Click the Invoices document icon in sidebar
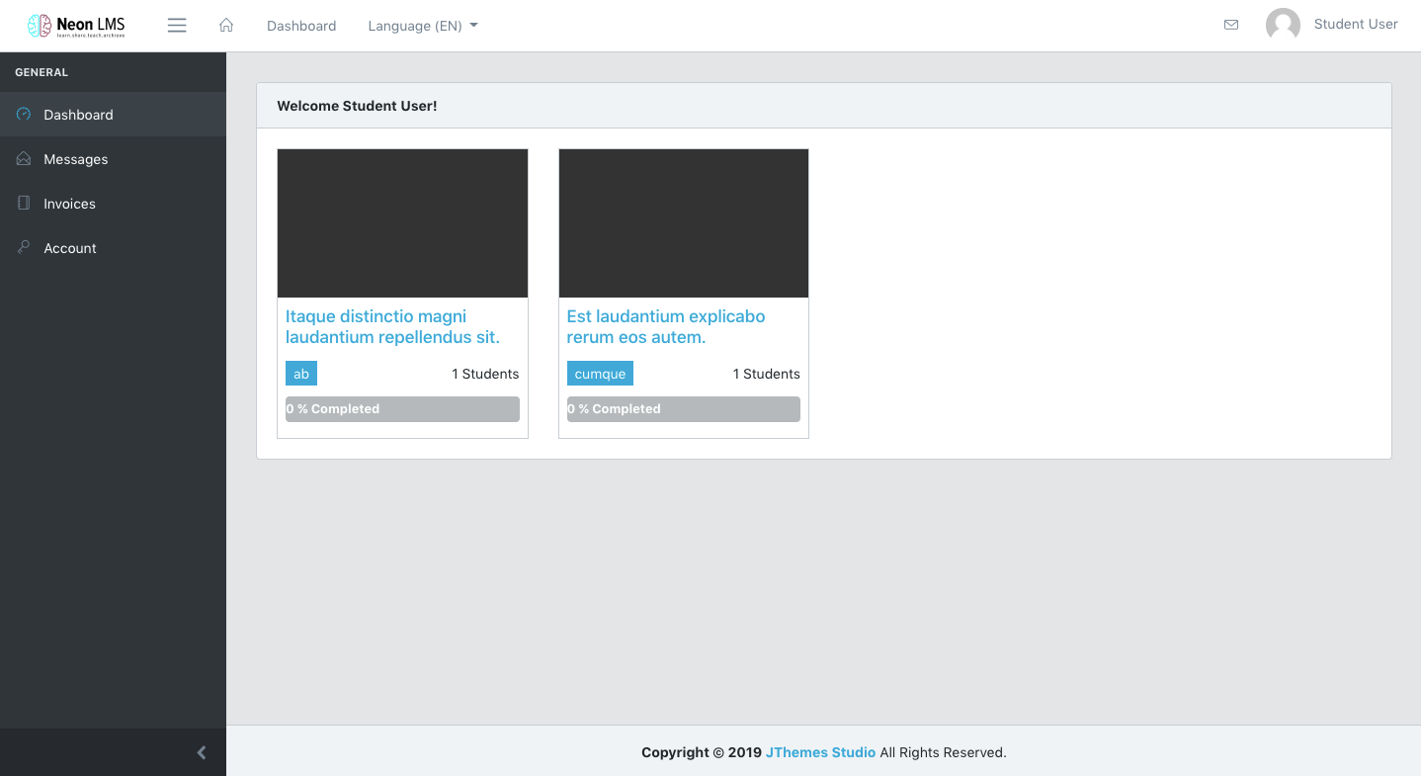 (24, 204)
